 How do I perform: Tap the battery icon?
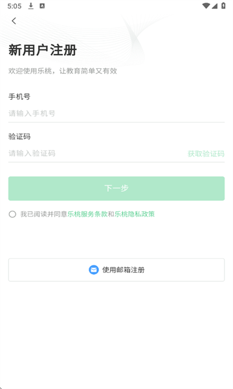223,6
